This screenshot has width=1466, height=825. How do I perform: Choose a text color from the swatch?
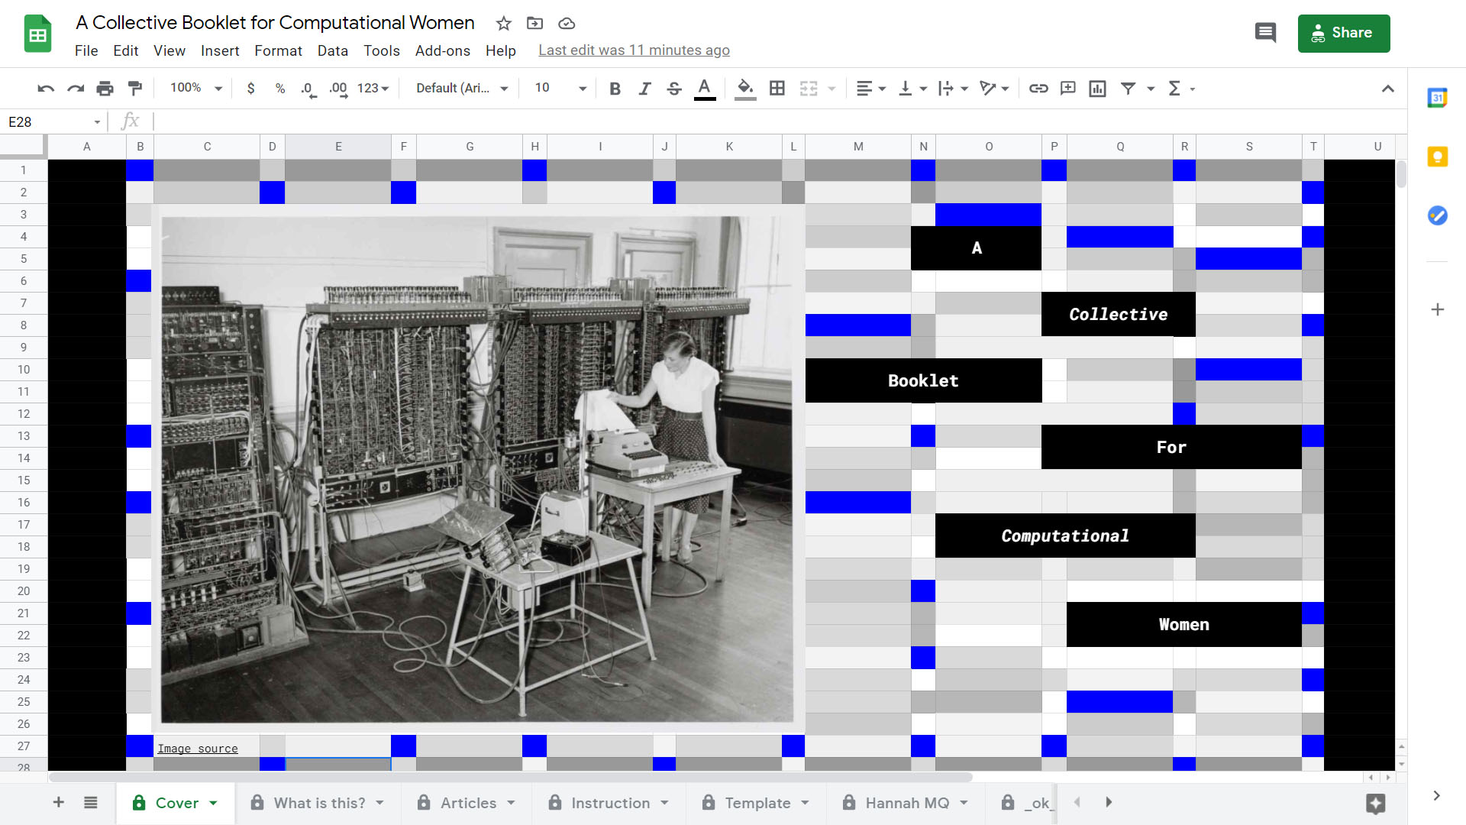pos(704,88)
